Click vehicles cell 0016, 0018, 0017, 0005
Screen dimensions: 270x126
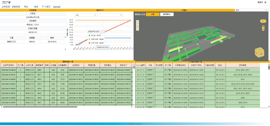(x=242, y=75)
